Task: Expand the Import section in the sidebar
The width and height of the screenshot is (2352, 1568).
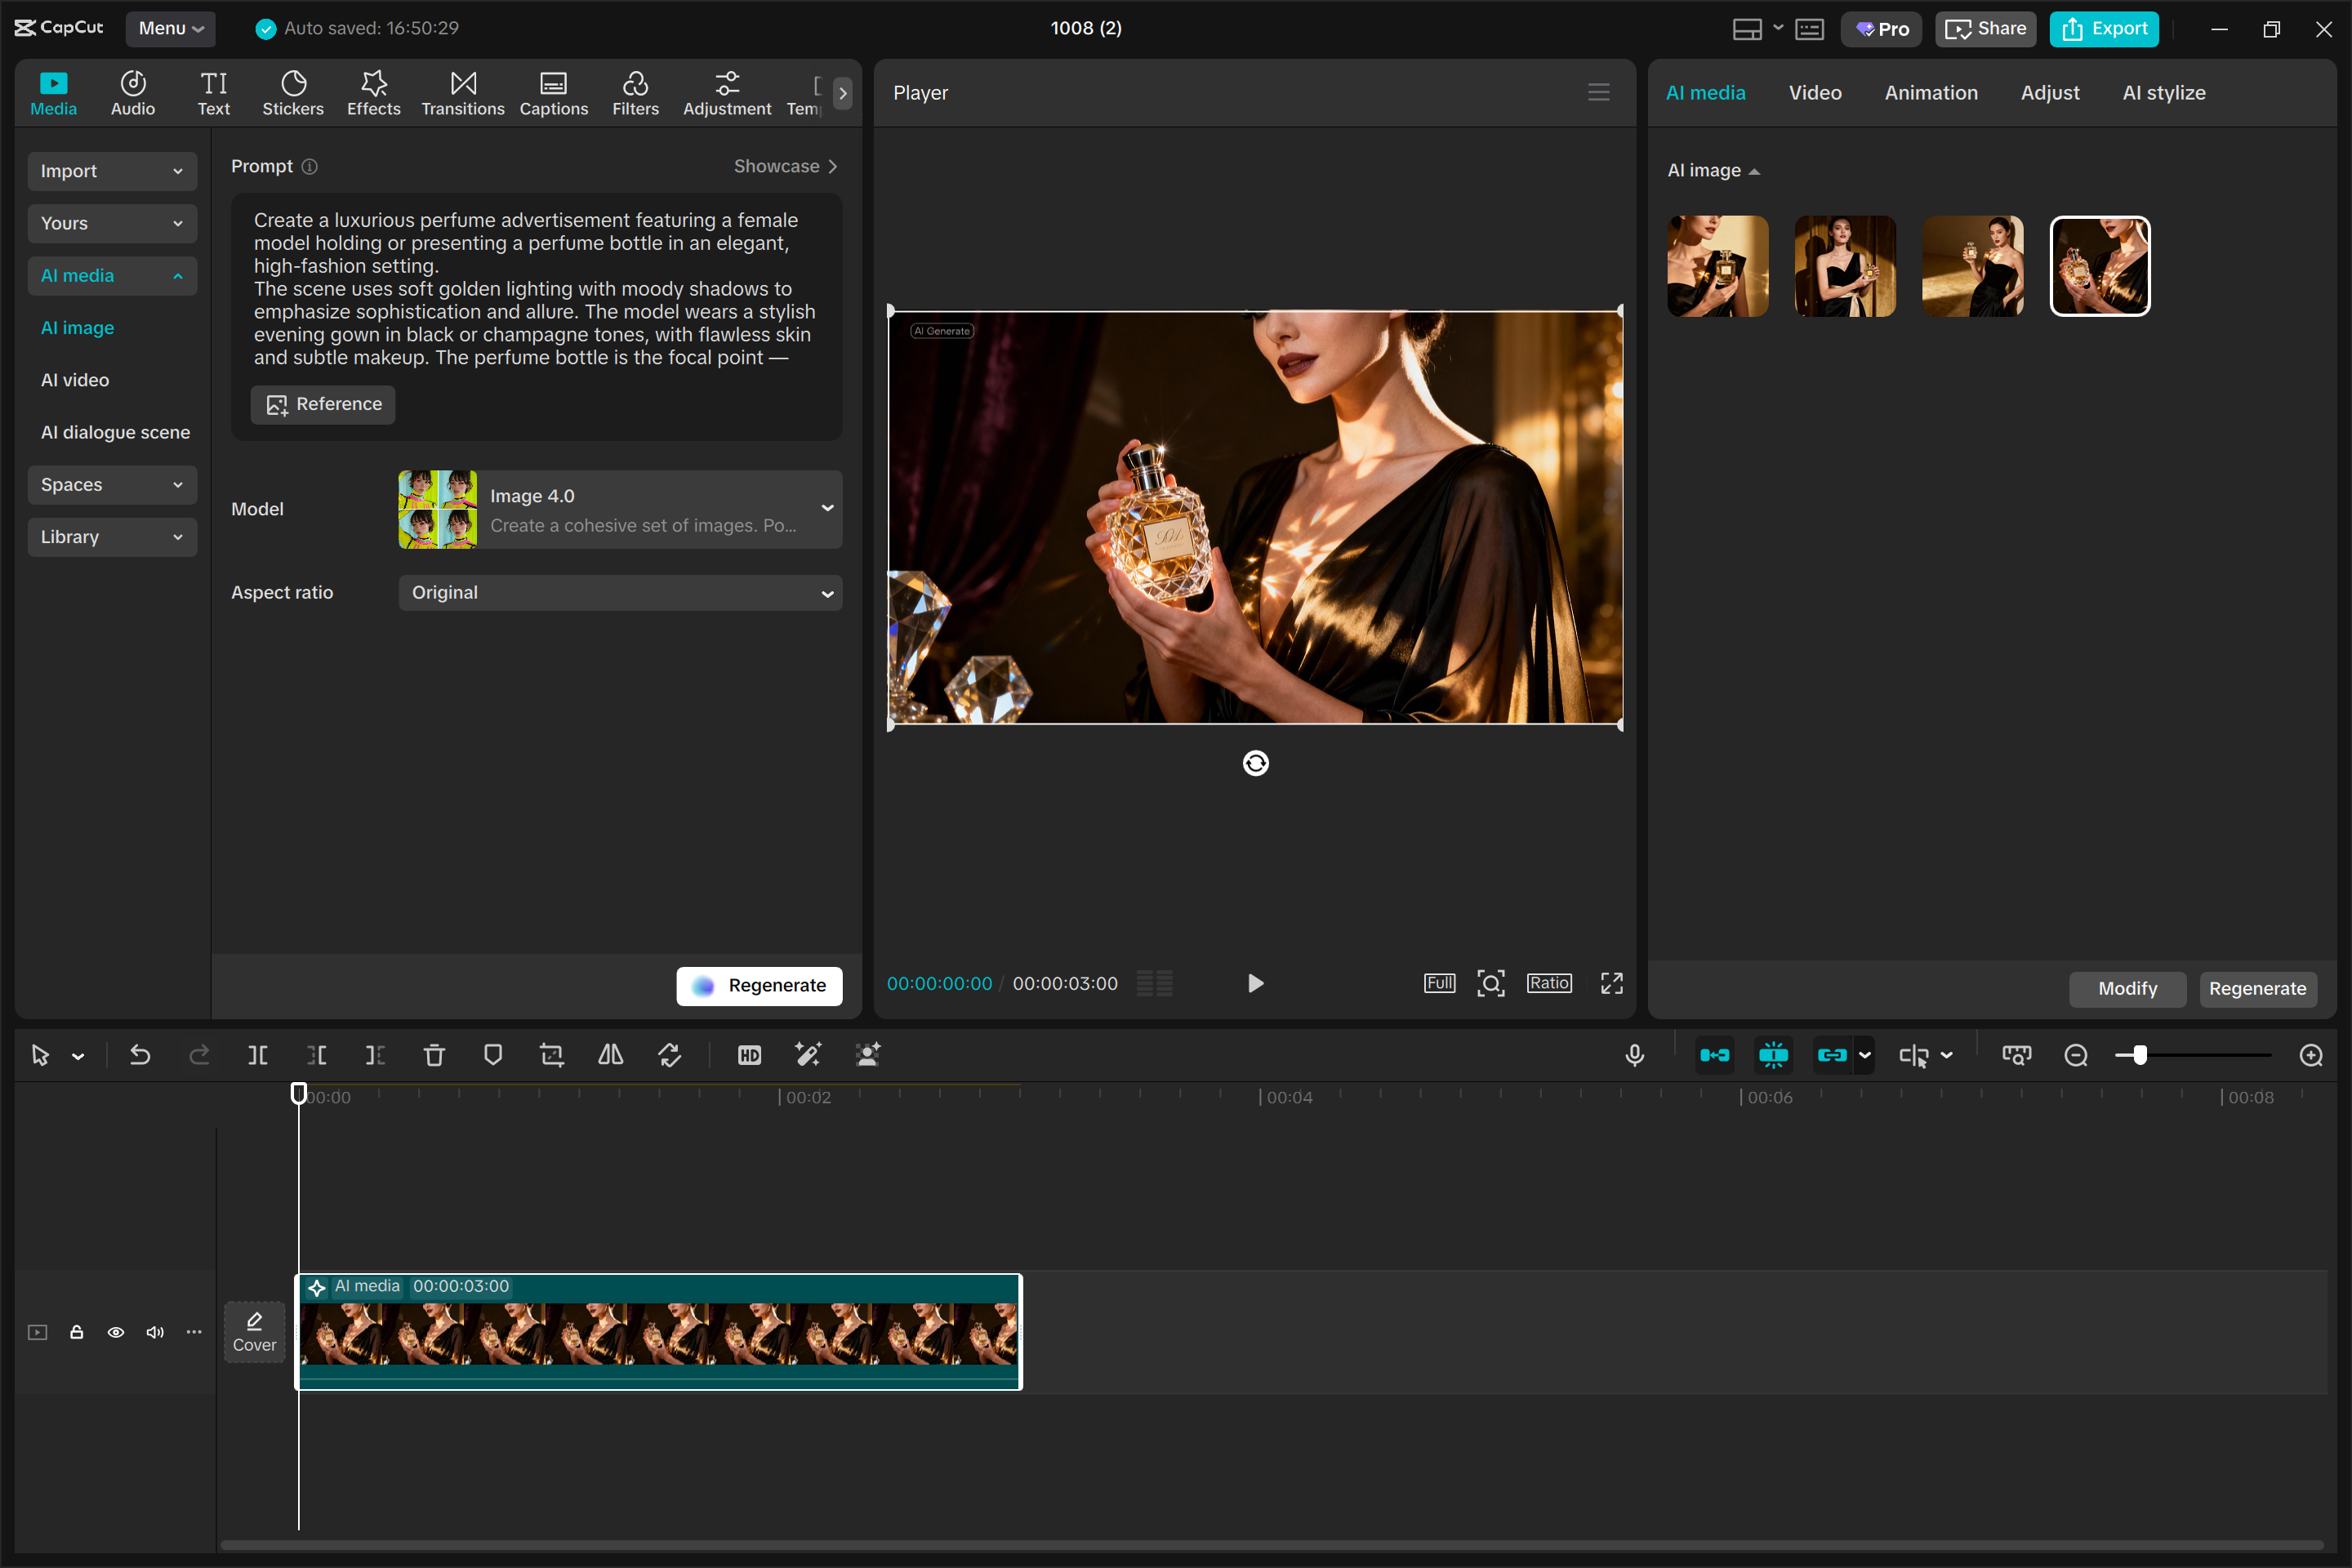Action: 112,171
